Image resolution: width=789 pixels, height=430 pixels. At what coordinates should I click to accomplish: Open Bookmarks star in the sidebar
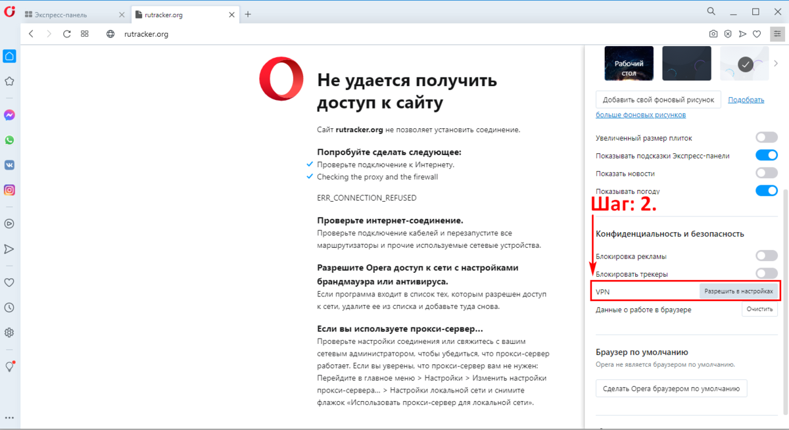pos(9,82)
